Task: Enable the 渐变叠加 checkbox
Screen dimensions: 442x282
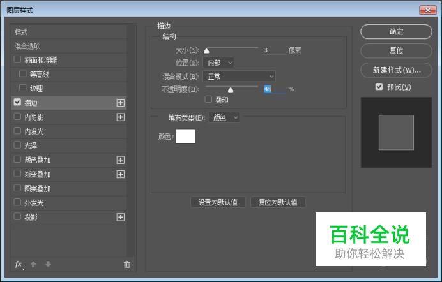Action: point(17,174)
